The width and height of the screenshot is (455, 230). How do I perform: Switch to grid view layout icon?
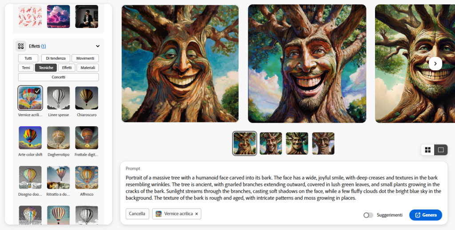pos(428,150)
